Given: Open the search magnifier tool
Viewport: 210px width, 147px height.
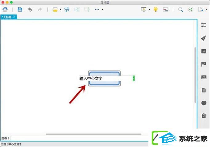Looking at the screenshot, I should pos(180,10).
